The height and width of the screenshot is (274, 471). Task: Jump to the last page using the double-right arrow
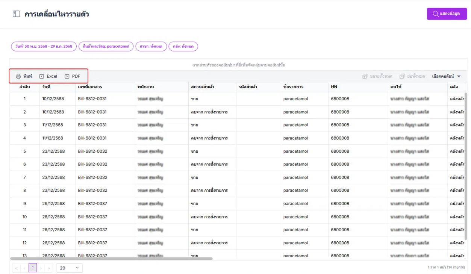[x=49, y=268]
